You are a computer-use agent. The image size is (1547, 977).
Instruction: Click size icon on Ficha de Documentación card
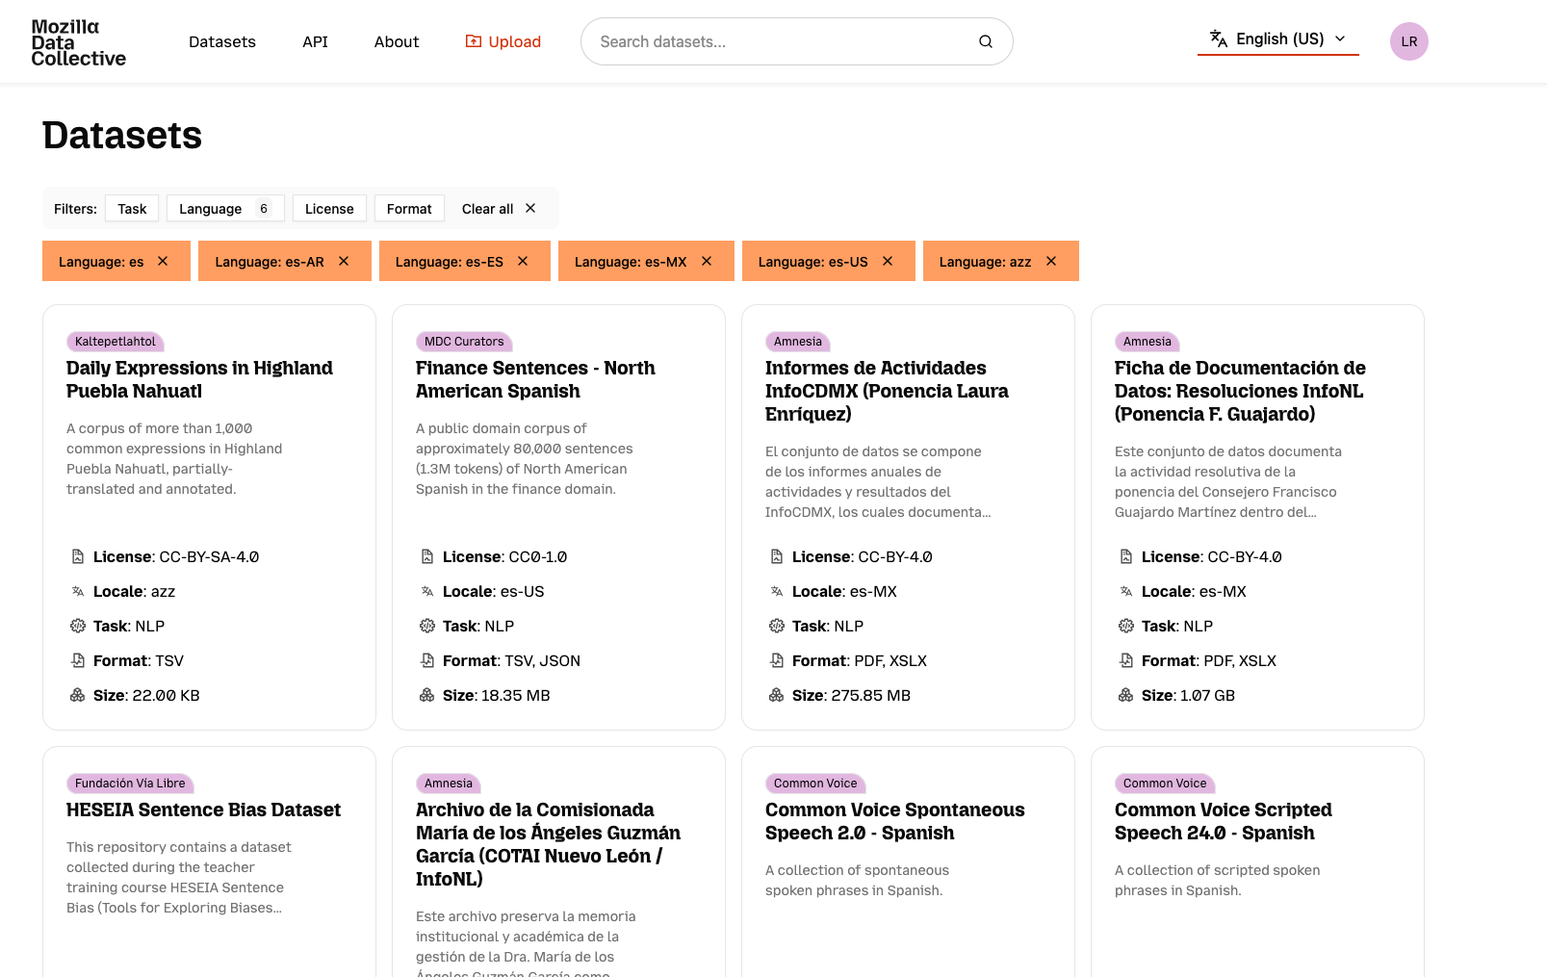[x=1126, y=695]
